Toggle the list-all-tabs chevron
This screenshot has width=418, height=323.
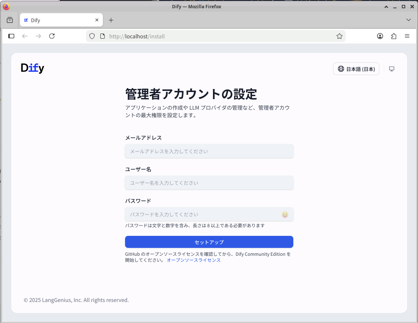coord(409,20)
